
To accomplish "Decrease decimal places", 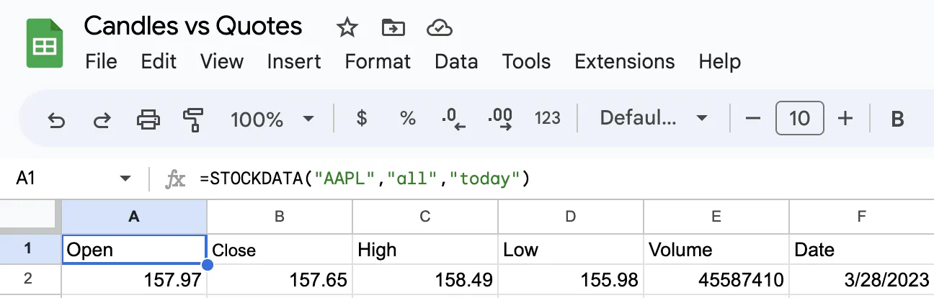I will (x=453, y=119).
